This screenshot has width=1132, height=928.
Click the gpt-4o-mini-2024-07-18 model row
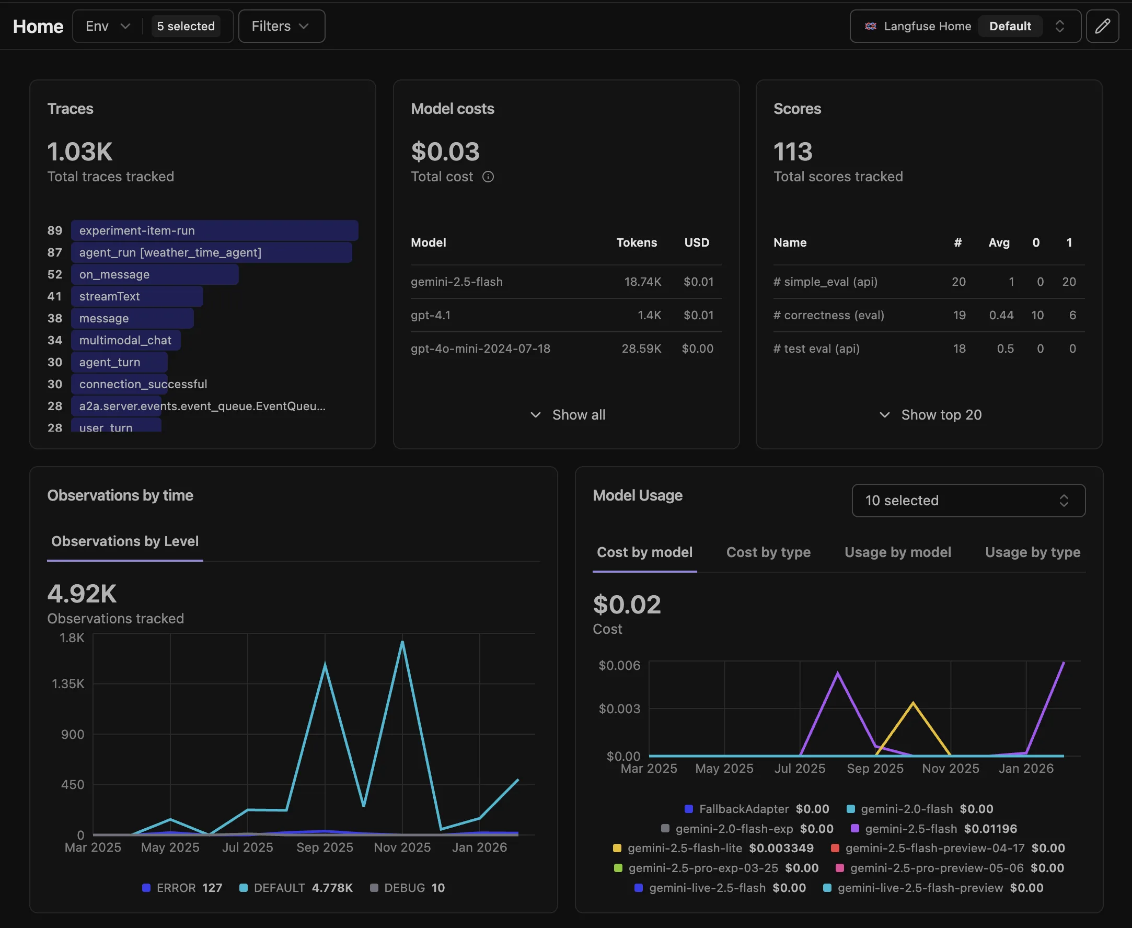pos(567,349)
